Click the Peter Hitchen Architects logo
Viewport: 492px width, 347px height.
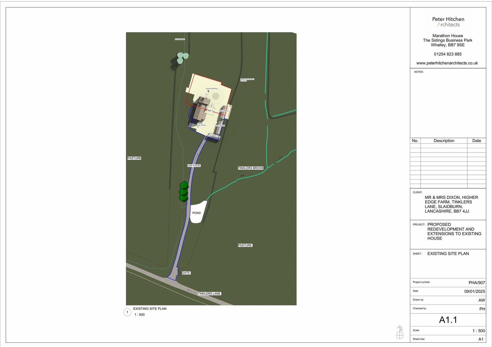pos(448,22)
